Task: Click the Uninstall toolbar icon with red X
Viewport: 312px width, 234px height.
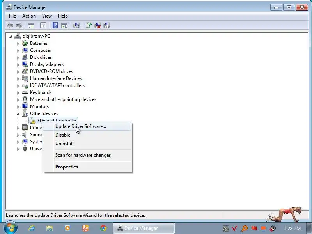Action: pos(97,25)
